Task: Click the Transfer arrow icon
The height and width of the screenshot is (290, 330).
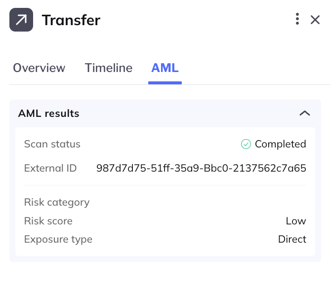Action: coord(21,20)
